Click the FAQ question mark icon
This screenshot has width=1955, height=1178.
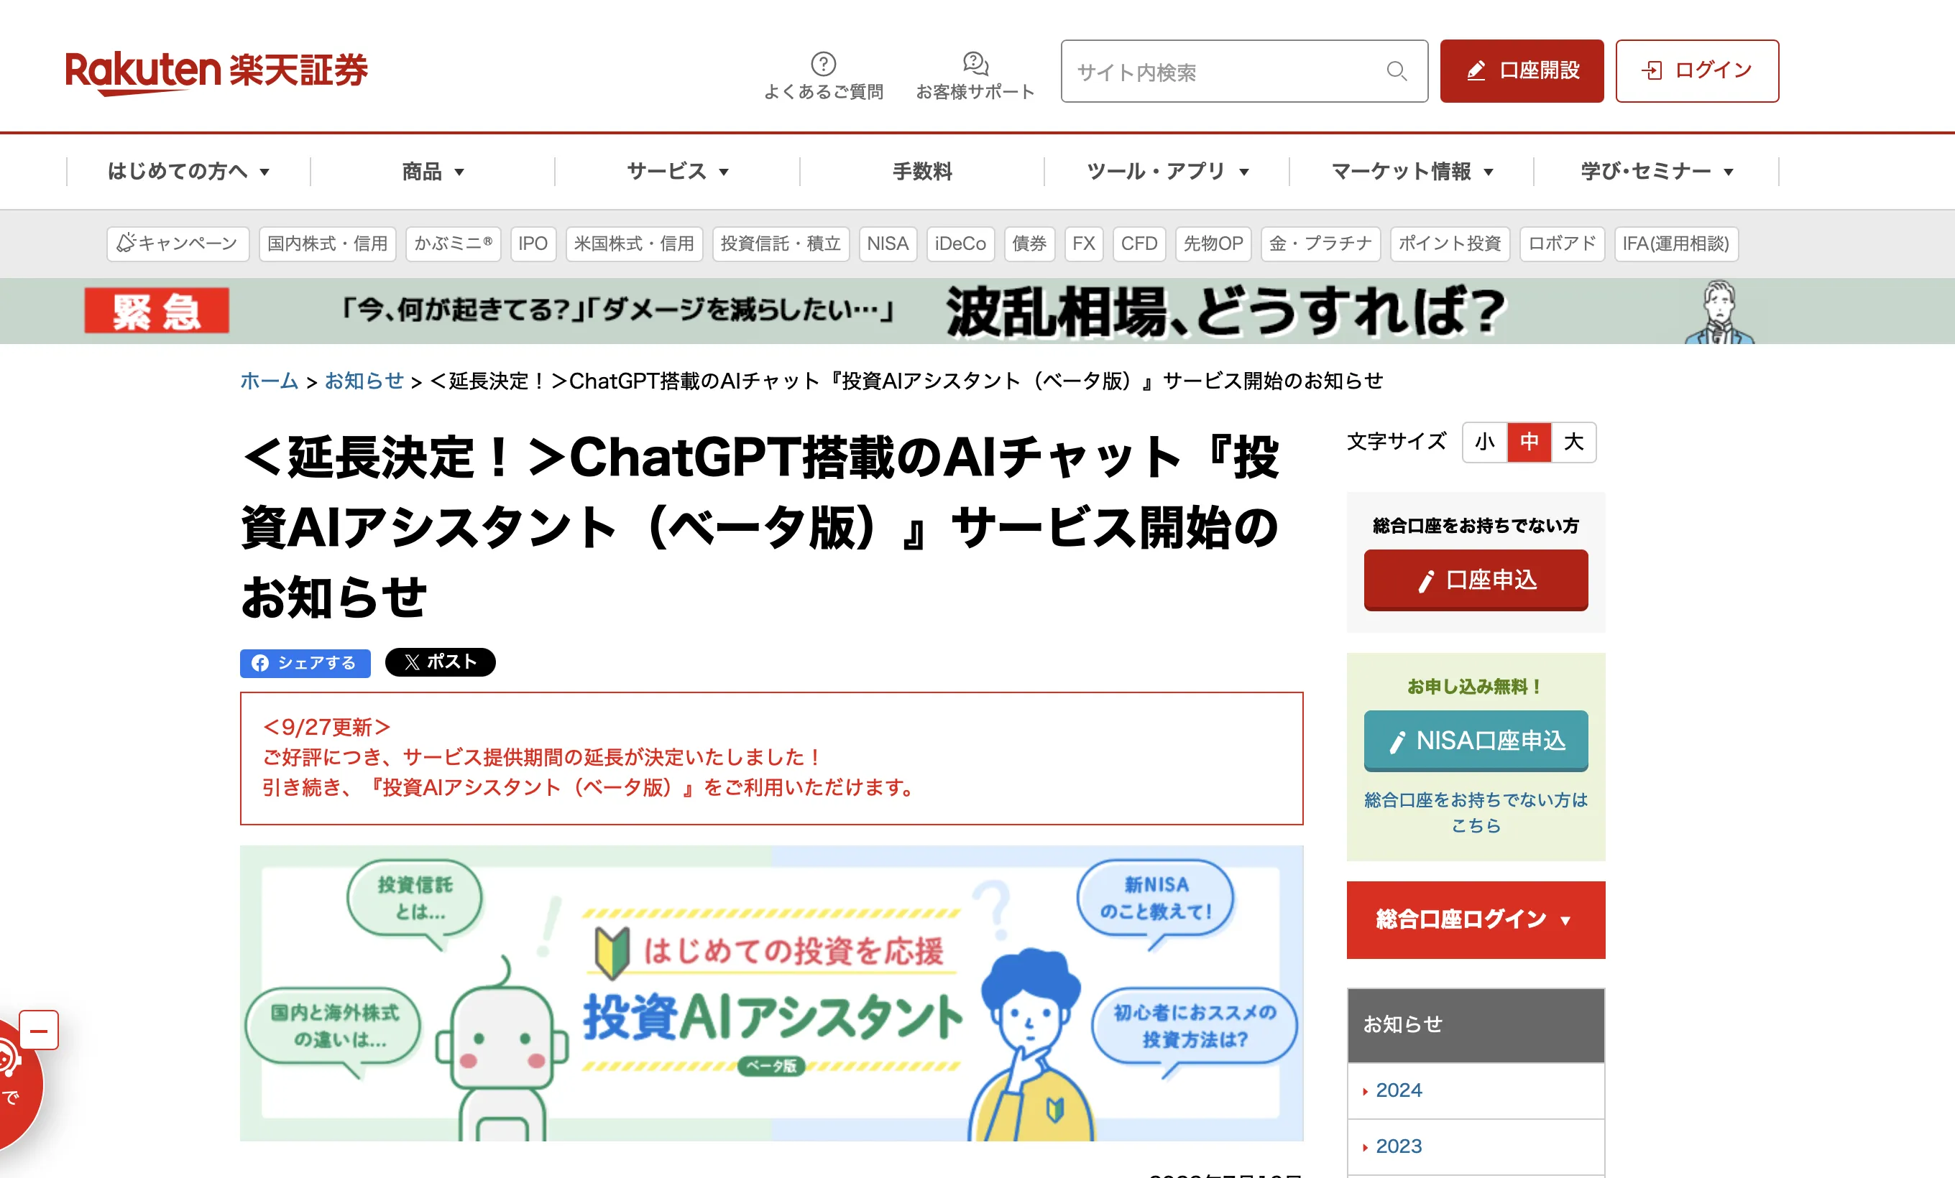(x=823, y=63)
